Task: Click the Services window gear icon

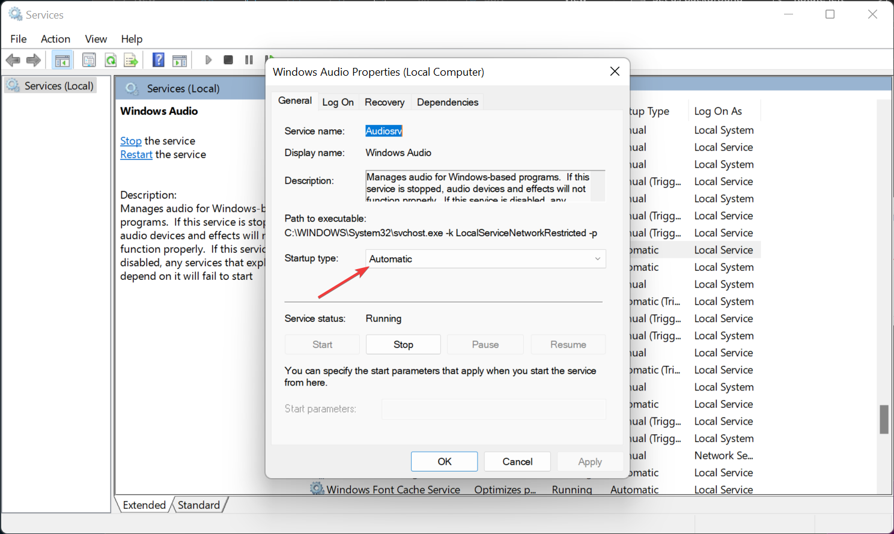Action: coord(16,14)
